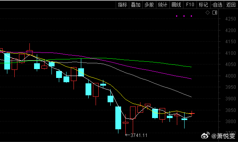
Task: Click the 4200 price axis label
Action: (x=231, y=30)
